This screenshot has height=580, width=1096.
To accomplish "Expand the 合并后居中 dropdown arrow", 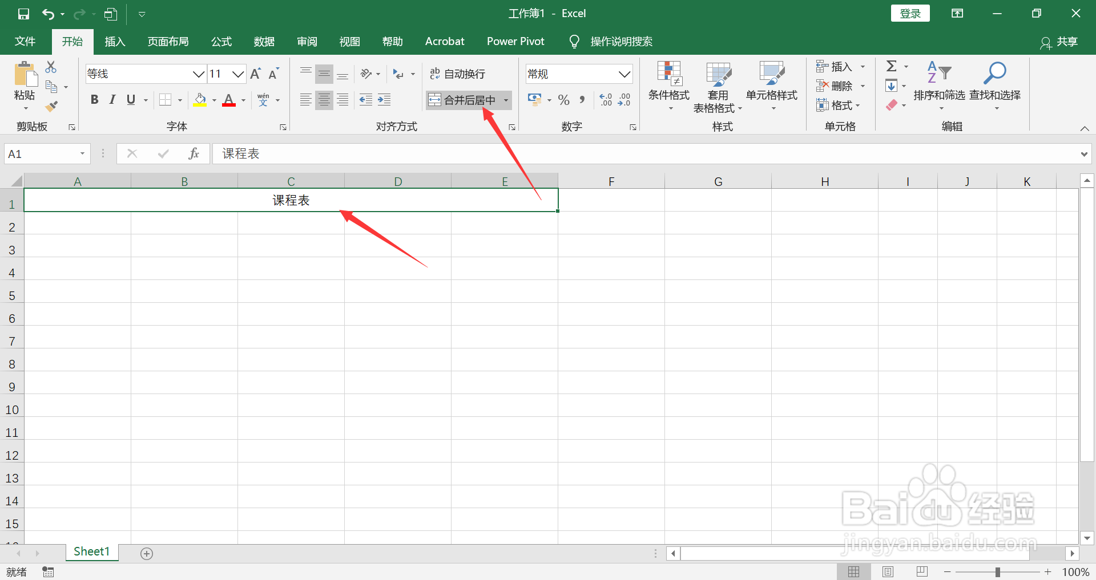I will click(506, 100).
